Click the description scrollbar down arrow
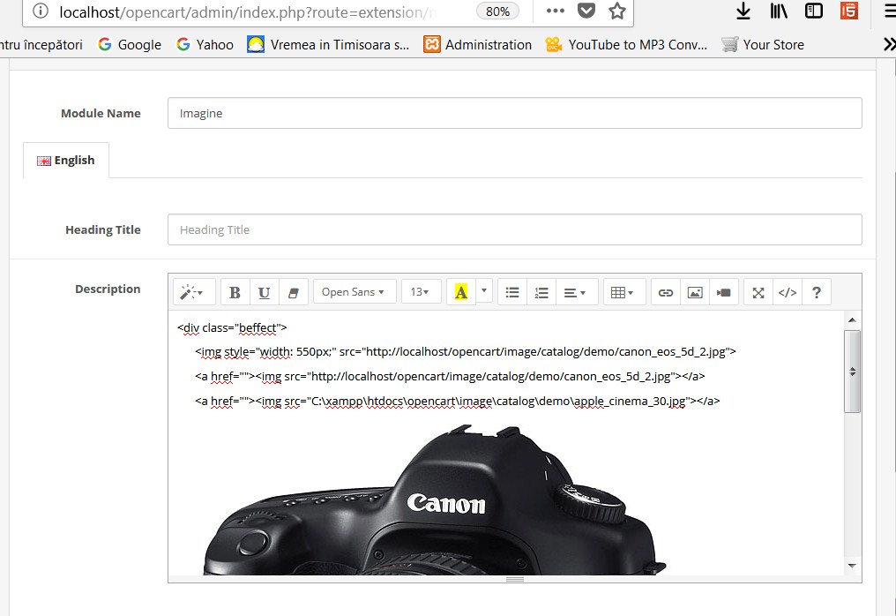Image resolution: width=896 pixels, height=616 pixels. click(852, 566)
